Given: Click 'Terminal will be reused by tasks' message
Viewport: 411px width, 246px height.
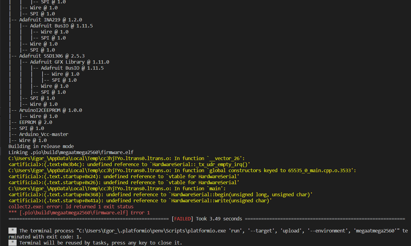Looking at the screenshot, I should (x=101, y=243).
